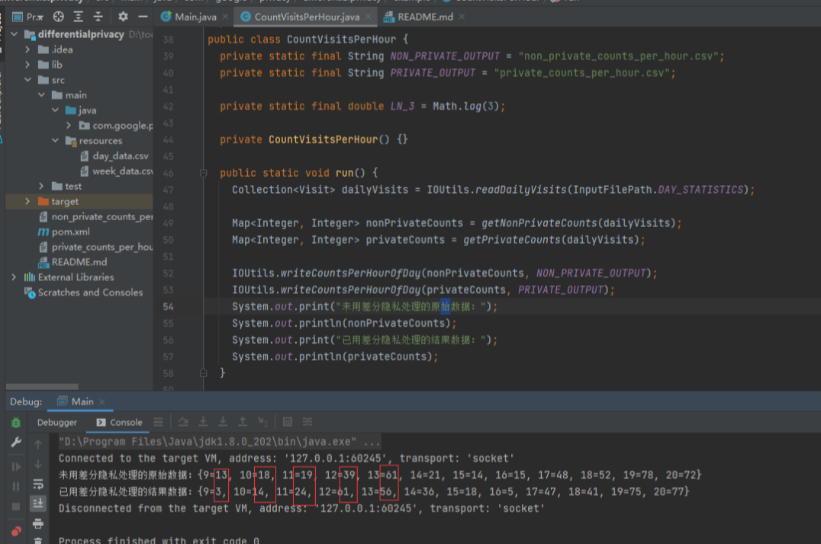Open Project panel settings gear

point(123,17)
